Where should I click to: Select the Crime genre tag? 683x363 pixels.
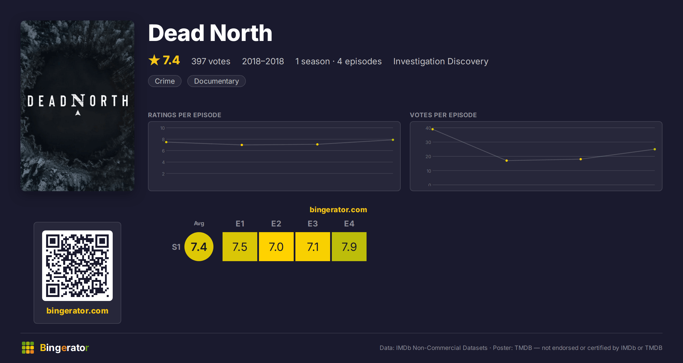165,81
